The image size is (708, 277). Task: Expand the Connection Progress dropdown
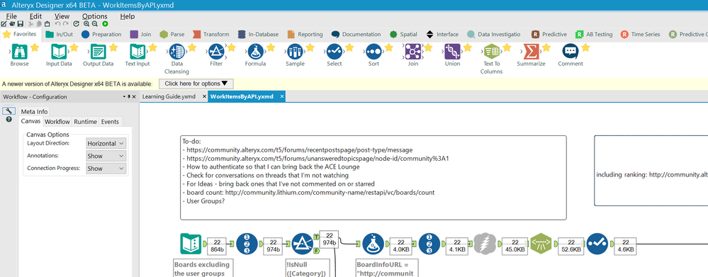point(106,169)
